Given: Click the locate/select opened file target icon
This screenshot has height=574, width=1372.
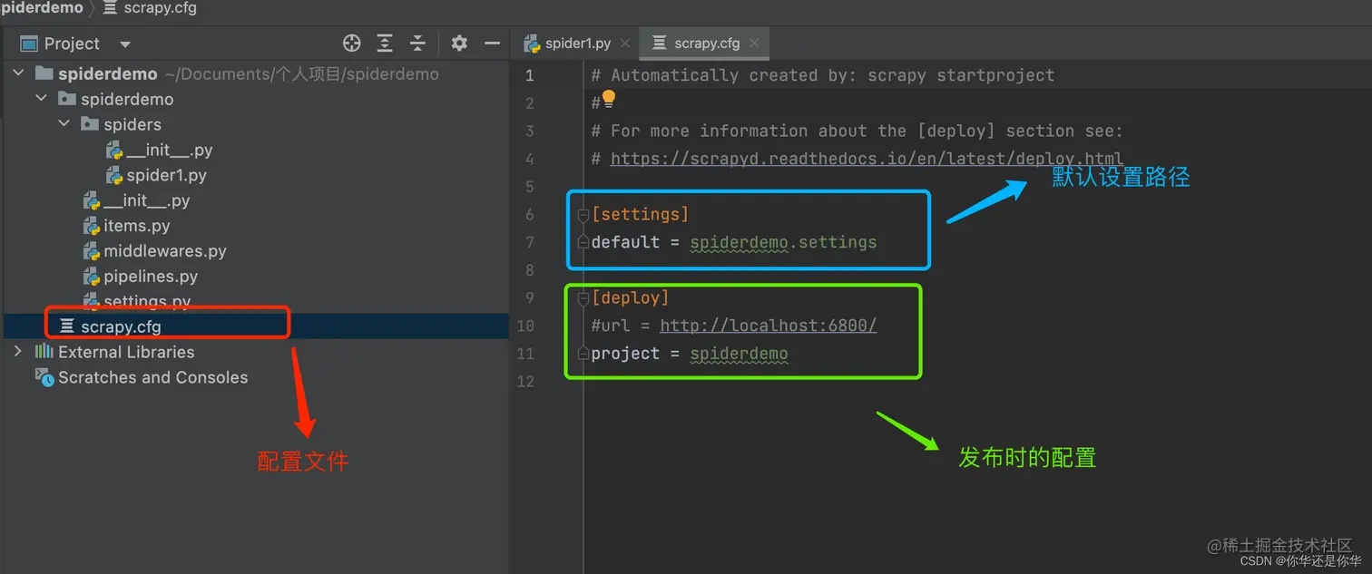Looking at the screenshot, I should pos(351,43).
